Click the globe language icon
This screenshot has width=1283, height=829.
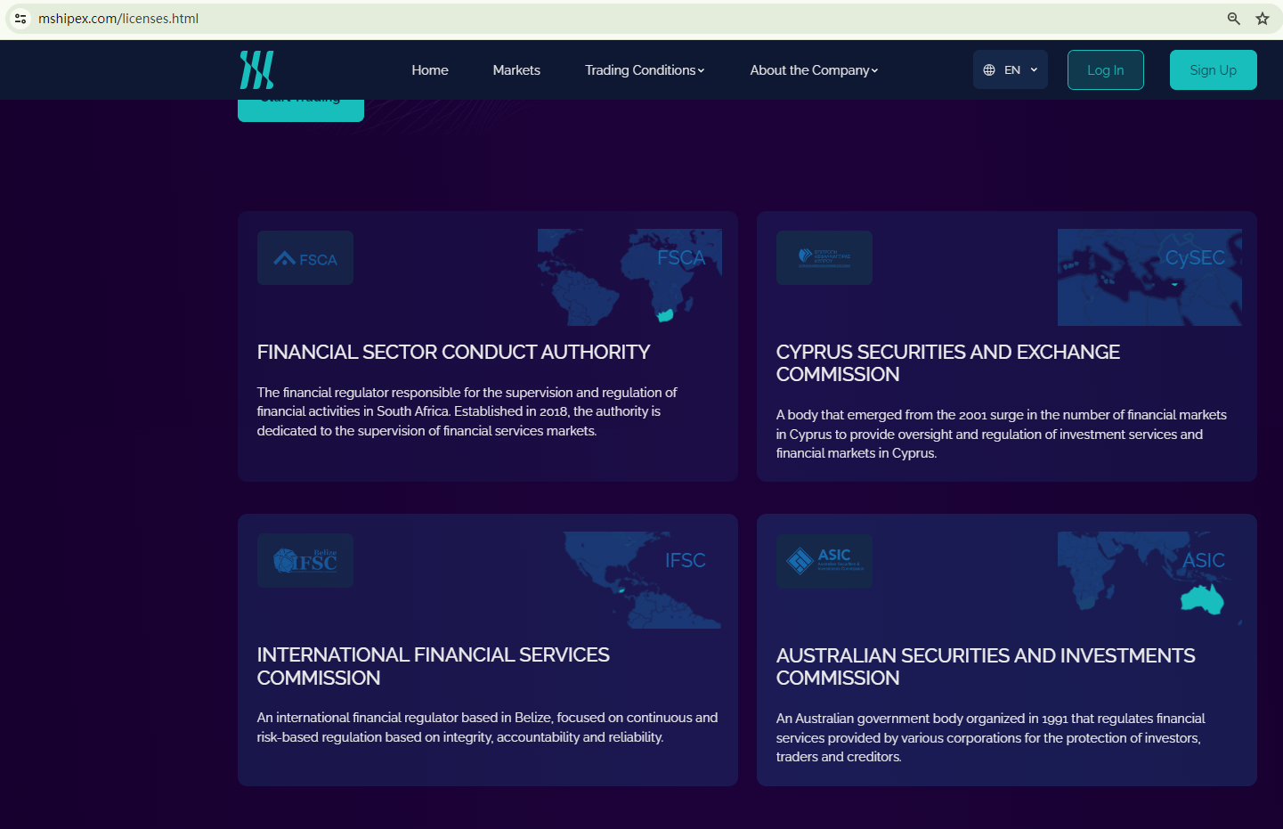point(989,70)
